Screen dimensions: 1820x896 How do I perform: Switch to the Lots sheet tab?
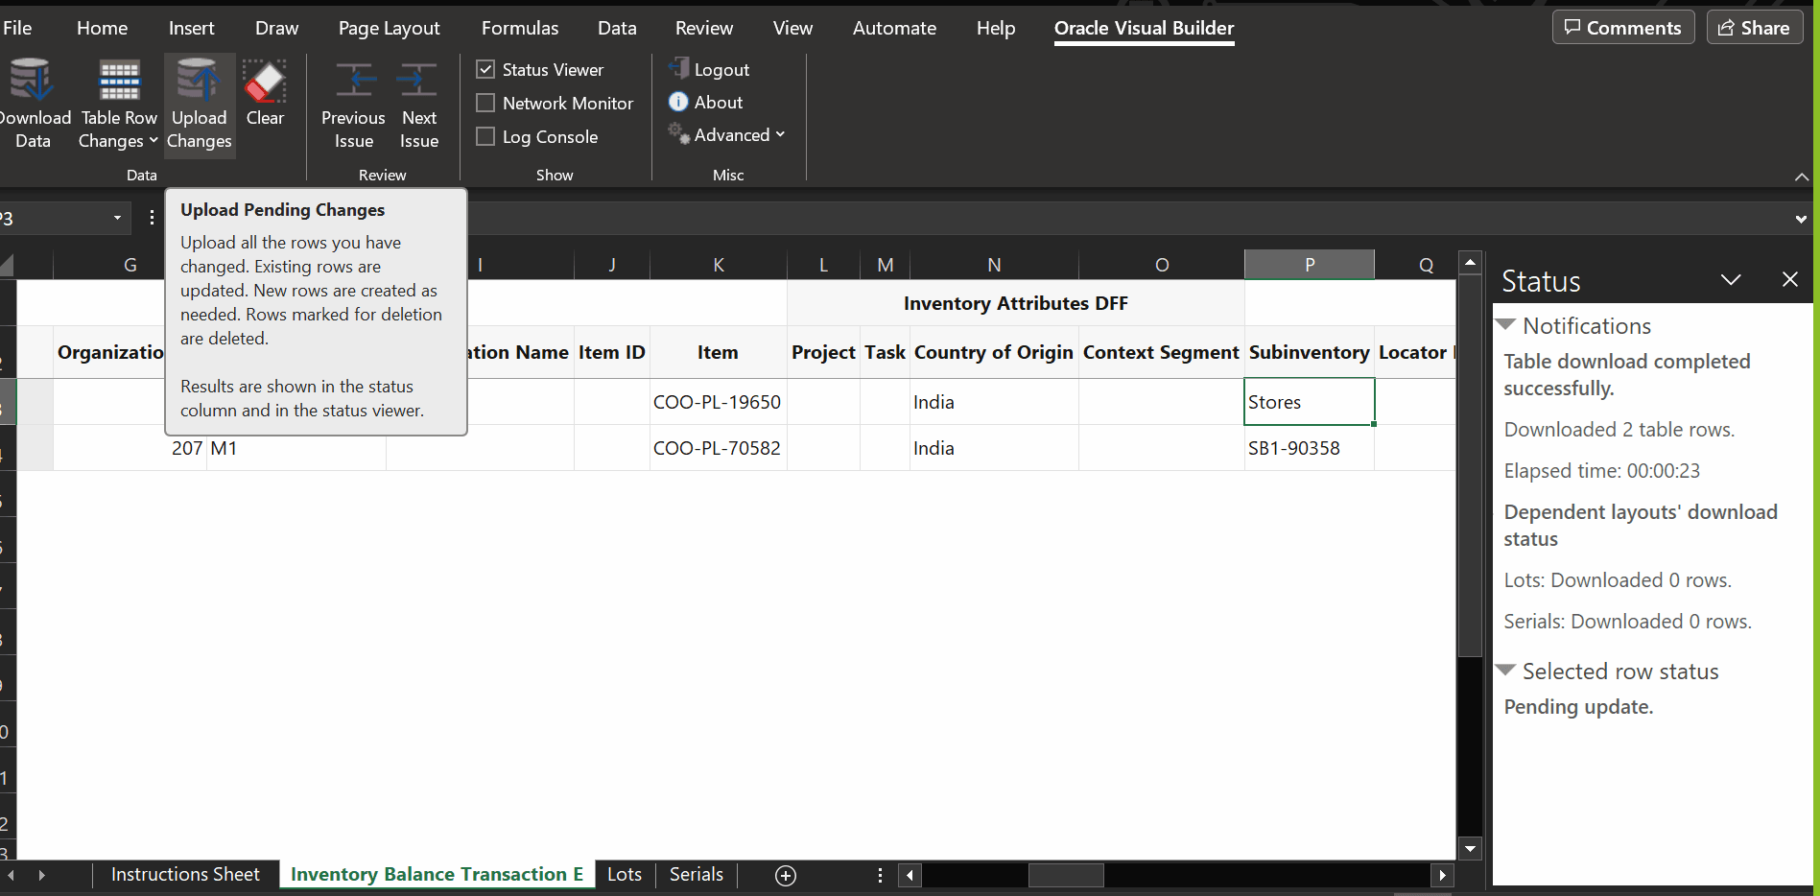coord(625,874)
